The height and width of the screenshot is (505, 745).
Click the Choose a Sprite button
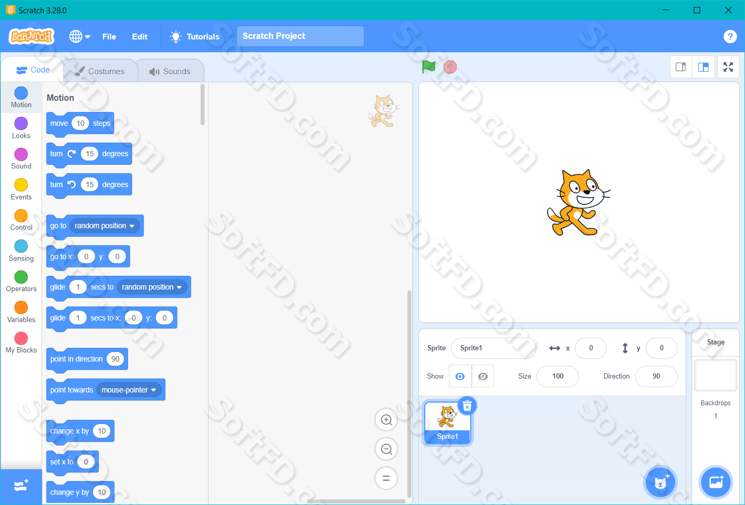point(661,482)
